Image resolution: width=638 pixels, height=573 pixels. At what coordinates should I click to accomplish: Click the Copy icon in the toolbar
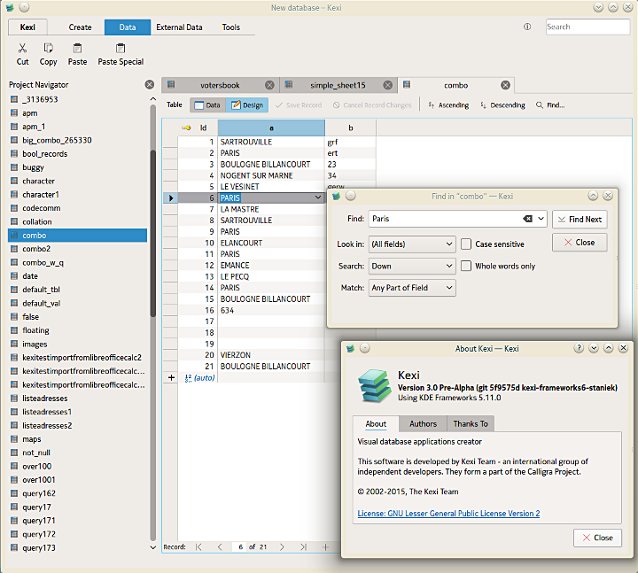pos(48,49)
